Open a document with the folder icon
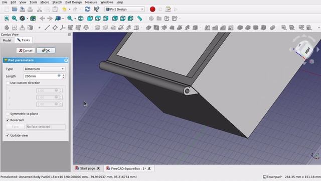 pyautogui.click(x=15, y=9)
